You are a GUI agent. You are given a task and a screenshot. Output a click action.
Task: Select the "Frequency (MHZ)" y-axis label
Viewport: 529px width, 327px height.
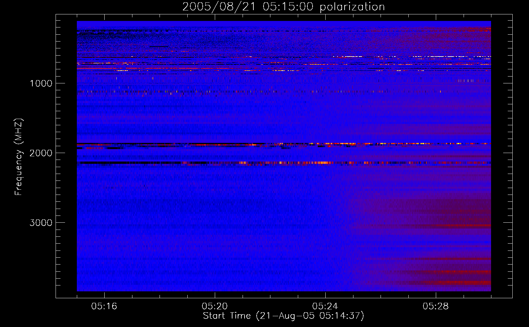[x=19, y=157]
